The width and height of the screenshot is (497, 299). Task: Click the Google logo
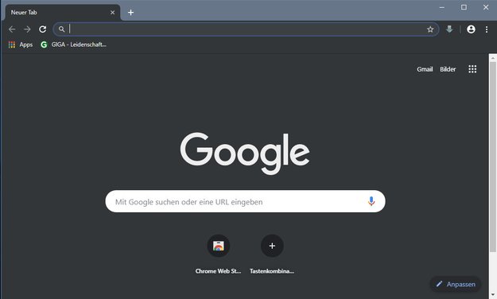click(245, 153)
